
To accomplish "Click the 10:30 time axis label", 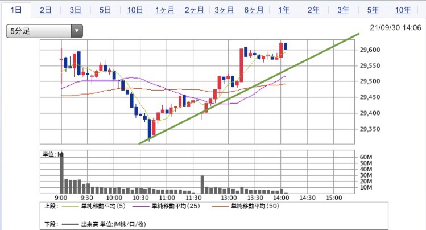I will 140,198.
